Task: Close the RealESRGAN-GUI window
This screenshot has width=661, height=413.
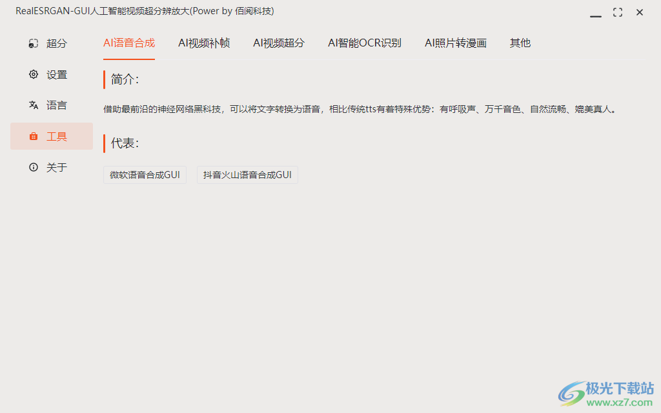Action: (x=640, y=13)
